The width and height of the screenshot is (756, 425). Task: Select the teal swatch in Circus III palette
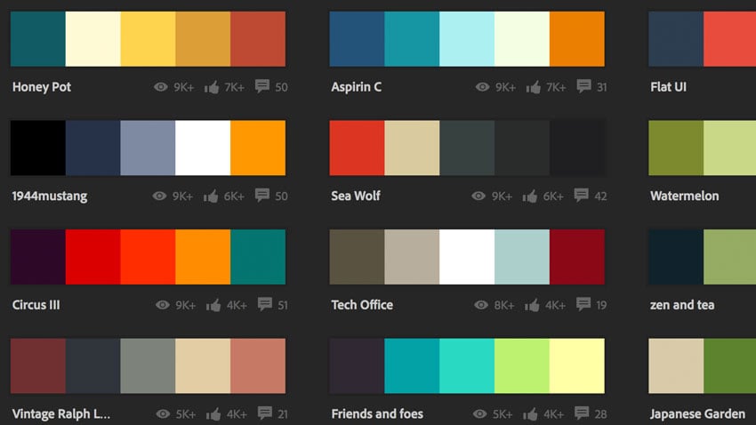(258, 257)
